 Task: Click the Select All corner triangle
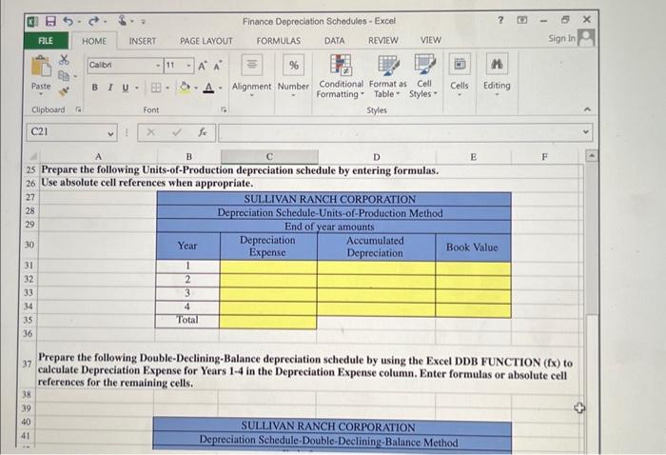32,157
